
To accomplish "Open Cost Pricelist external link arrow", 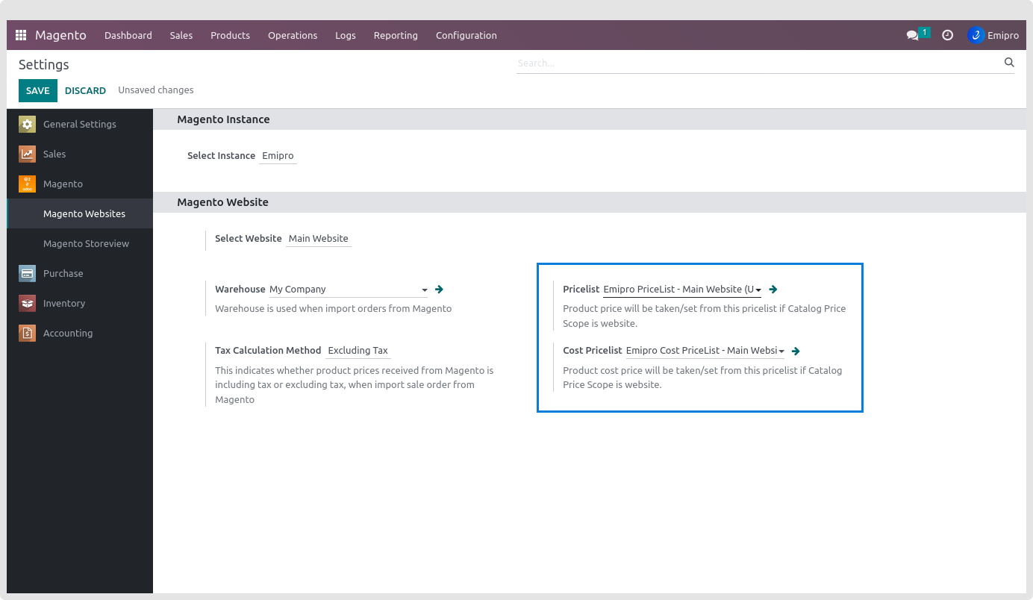I will (796, 351).
